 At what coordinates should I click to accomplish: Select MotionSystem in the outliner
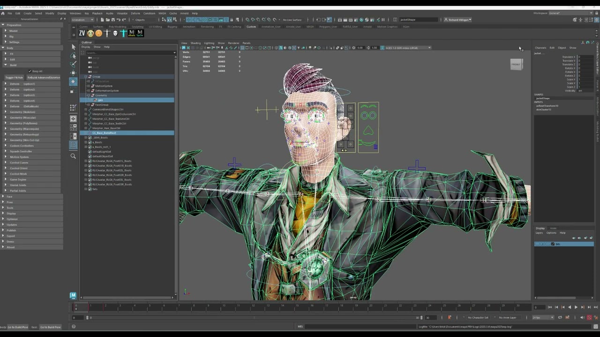tap(104, 86)
